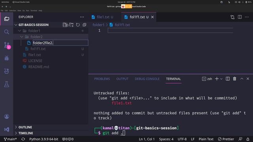This screenshot has width=253, height=142.
Task: Click the VS Code logo icon at sidebar bottom
Action: pyautogui.click(x=7, y=129)
